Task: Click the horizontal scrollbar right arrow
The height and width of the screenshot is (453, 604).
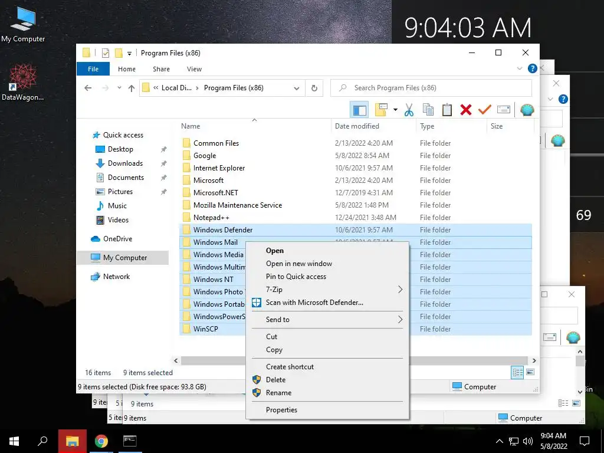Action: click(534, 360)
